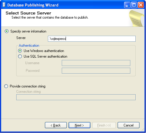Click the Finish button
Viewport: 146px width, 133px height.
104,125
